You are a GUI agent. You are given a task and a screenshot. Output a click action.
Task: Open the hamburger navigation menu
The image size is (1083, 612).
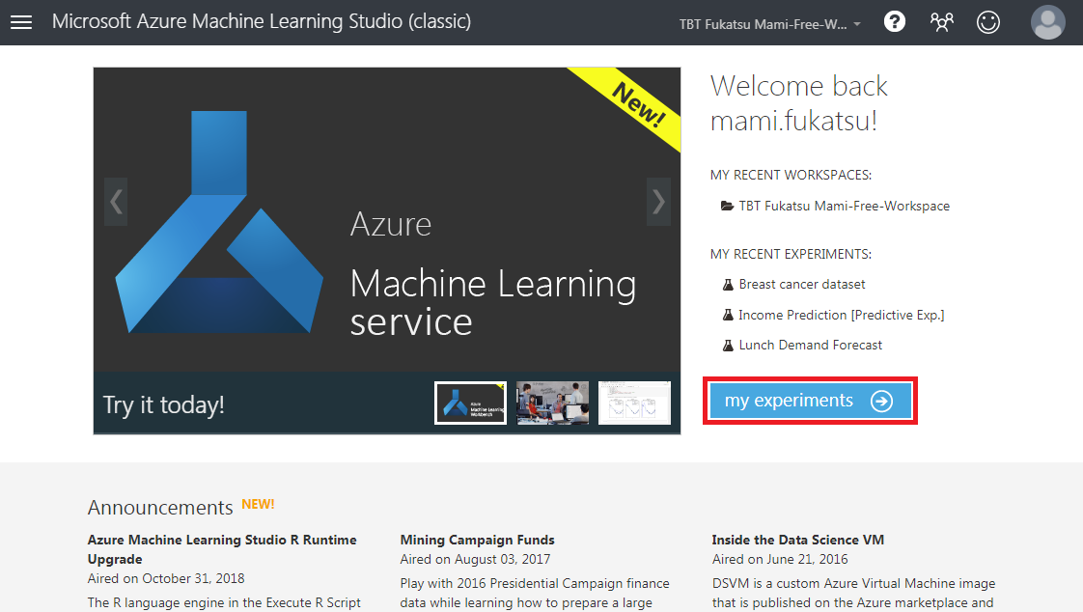tap(20, 22)
